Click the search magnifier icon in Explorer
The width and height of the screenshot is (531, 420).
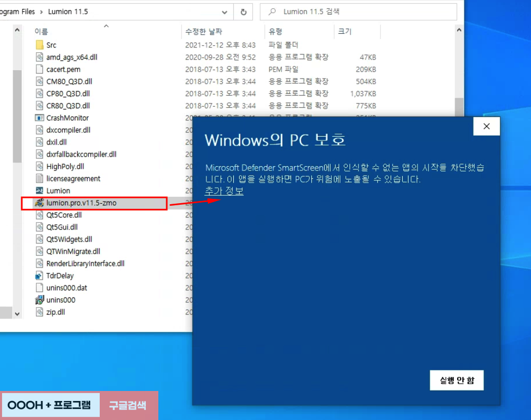click(x=272, y=12)
